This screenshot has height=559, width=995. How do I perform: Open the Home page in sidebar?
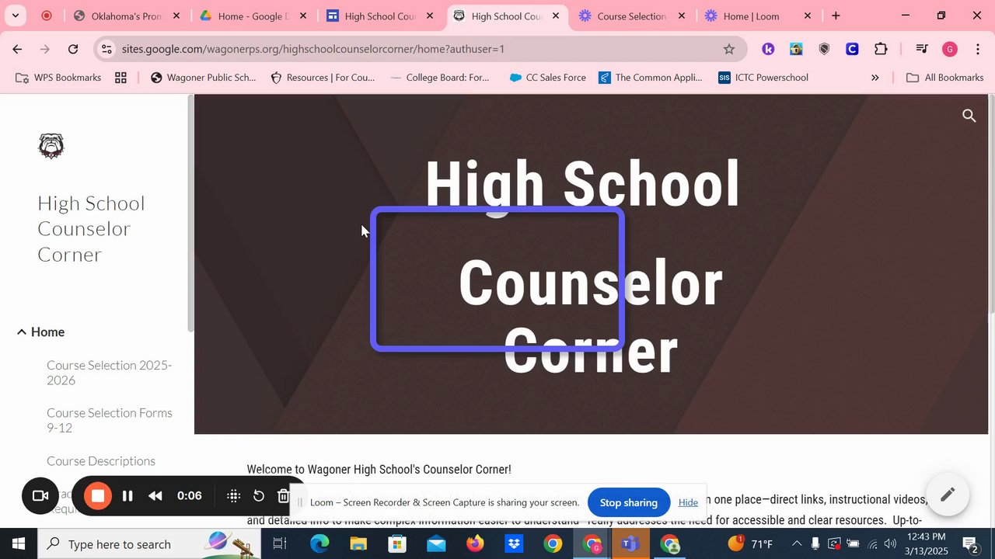[47, 332]
